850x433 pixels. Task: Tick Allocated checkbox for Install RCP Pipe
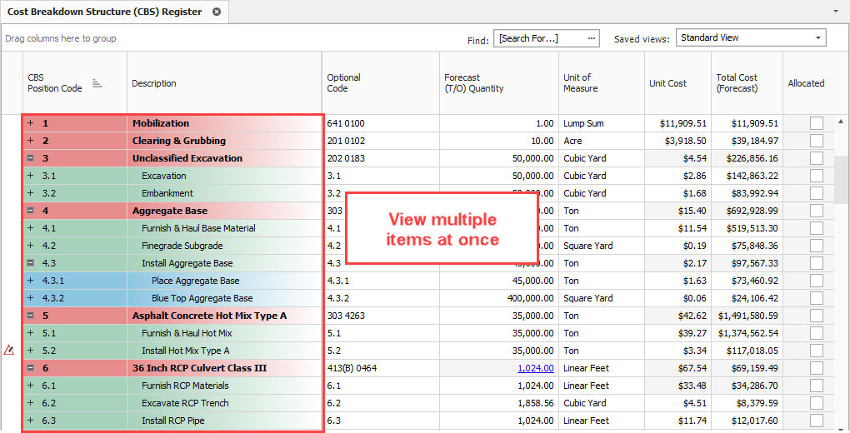point(816,421)
